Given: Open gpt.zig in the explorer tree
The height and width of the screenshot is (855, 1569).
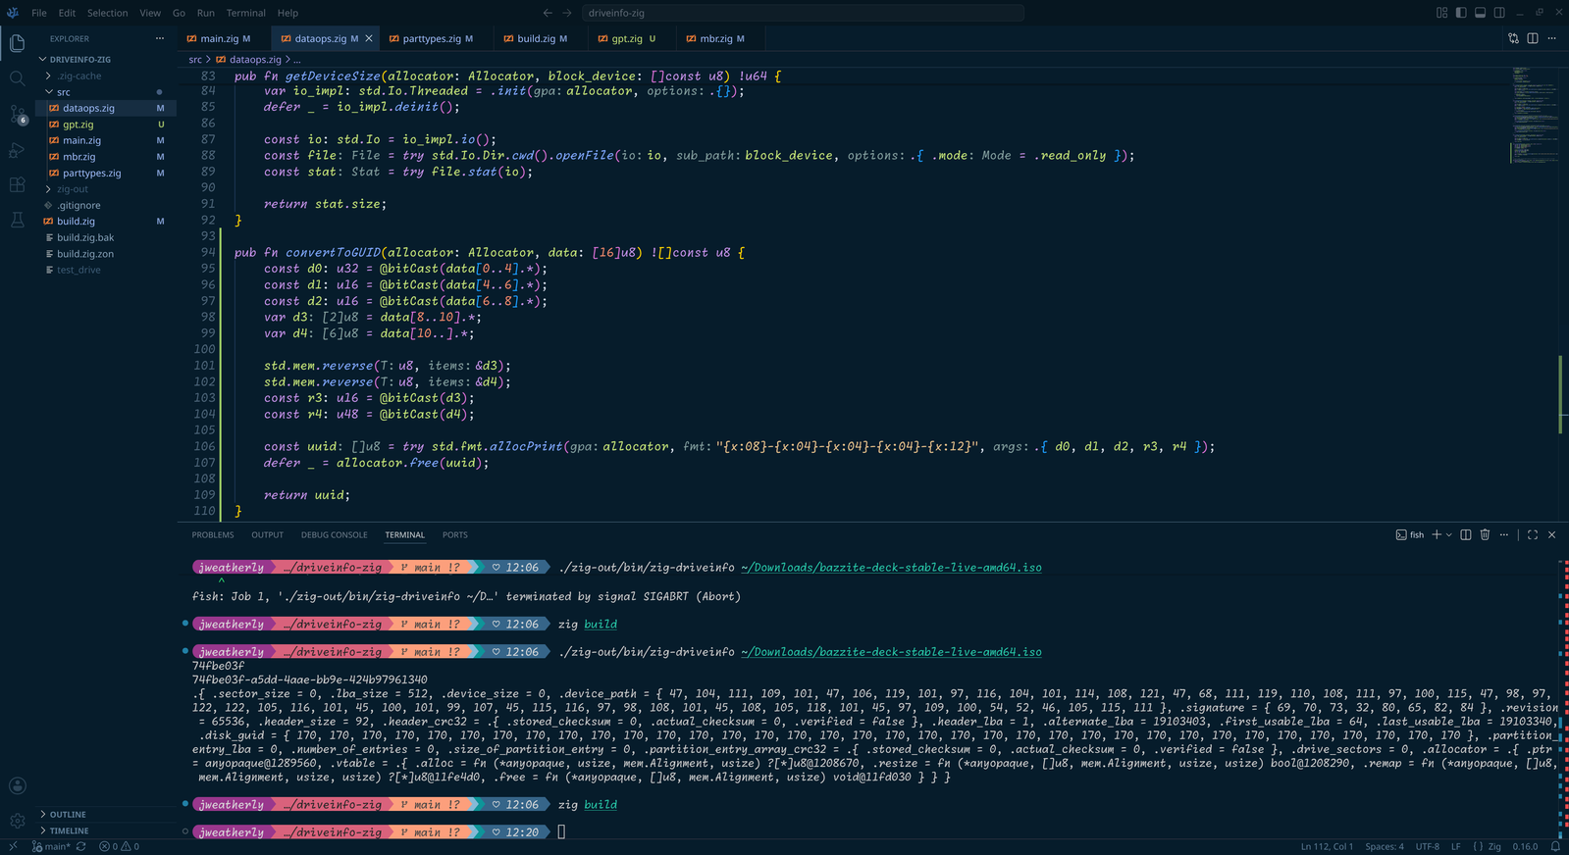Looking at the screenshot, I should click(x=108, y=125).
